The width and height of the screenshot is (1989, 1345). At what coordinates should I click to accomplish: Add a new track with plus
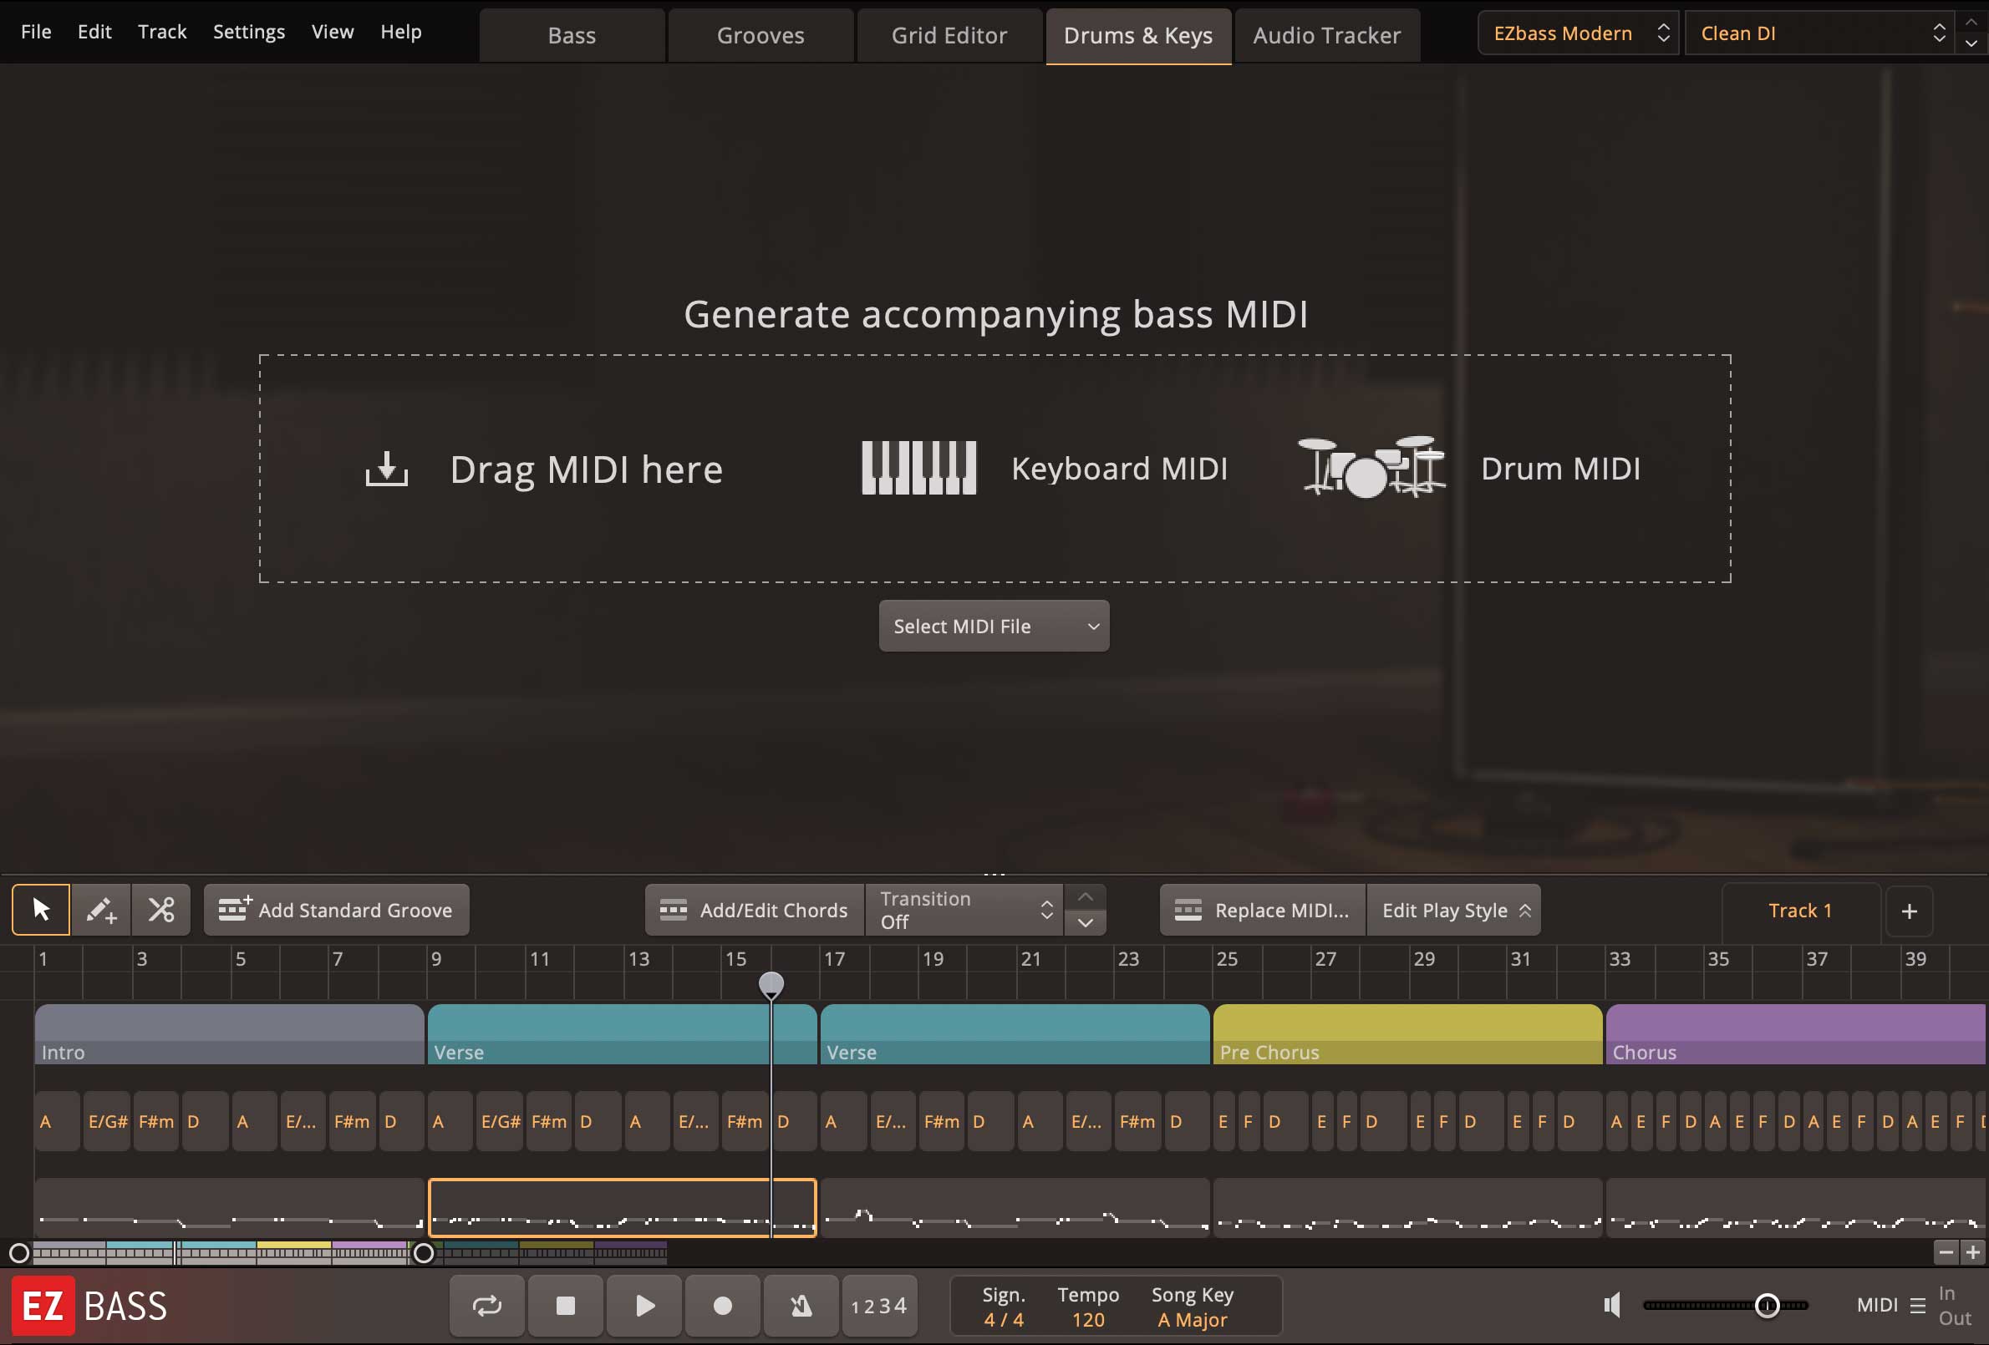(1909, 911)
